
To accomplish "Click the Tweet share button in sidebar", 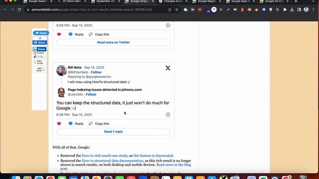I will pos(41,33).
